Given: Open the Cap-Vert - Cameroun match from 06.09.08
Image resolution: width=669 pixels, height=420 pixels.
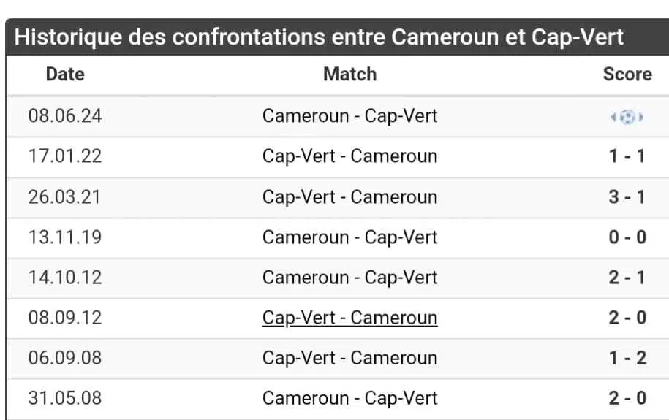Looking at the screenshot, I should coord(350,358).
